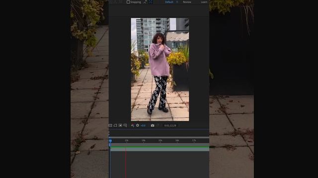Select the blue current-time indicator head
Image resolution: width=318 pixels, height=178 pixels.
click(110, 140)
